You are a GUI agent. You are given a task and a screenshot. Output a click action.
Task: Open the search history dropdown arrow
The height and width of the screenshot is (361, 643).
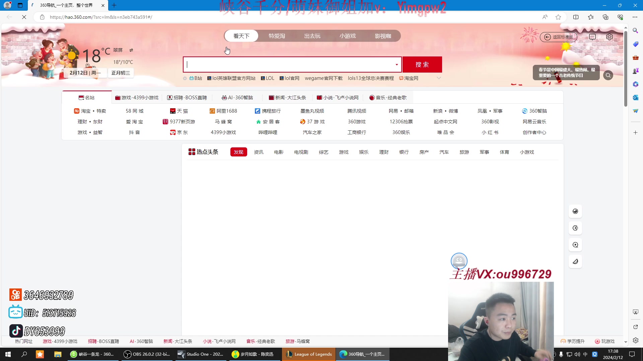[397, 64]
